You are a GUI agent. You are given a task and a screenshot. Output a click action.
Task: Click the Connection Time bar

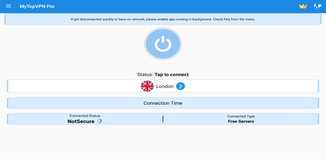click(x=163, y=103)
